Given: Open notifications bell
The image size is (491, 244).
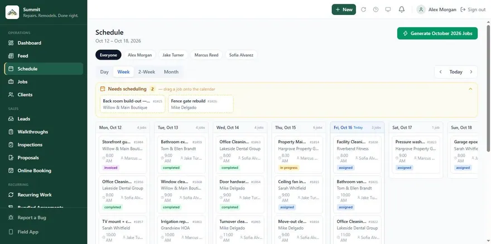Looking at the screenshot, I should tap(401, 9).
